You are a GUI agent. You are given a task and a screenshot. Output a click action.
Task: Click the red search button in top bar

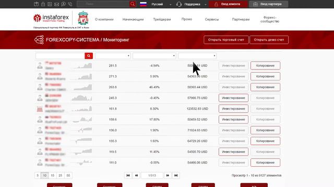click(x=133, y=4)
